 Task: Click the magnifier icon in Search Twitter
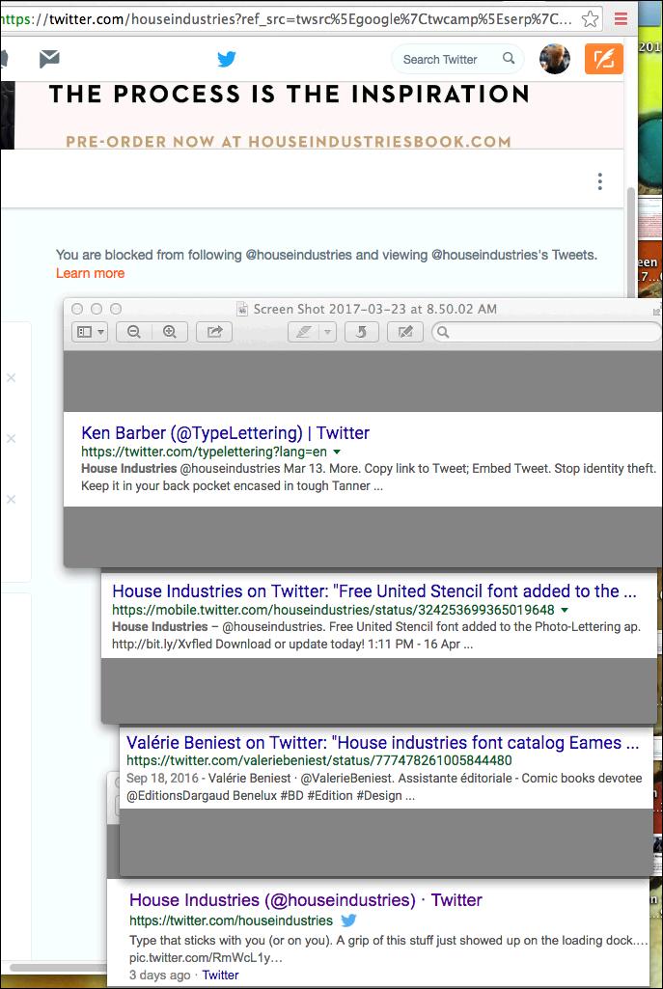[509, 58]
